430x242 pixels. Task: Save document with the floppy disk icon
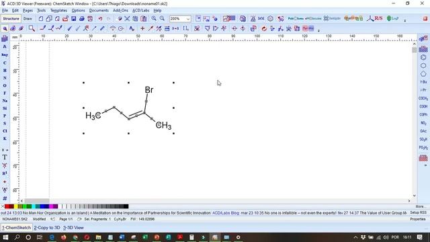pyautogui.click(x=73, y=19)
